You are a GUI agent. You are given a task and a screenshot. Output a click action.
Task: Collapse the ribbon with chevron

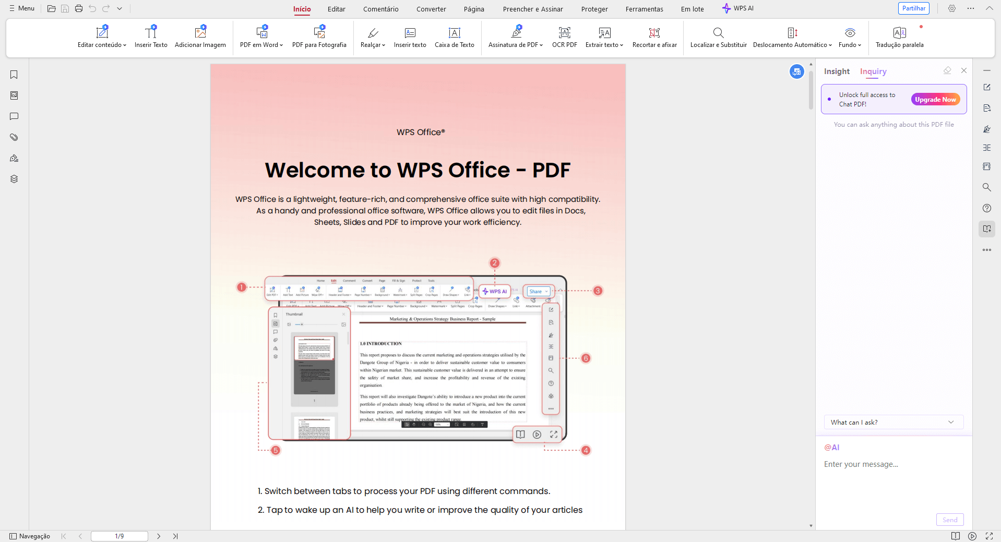989,8
